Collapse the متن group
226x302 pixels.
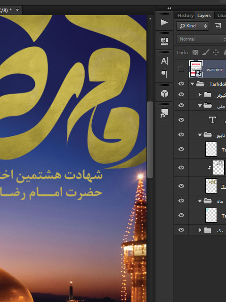click(200, 106)
